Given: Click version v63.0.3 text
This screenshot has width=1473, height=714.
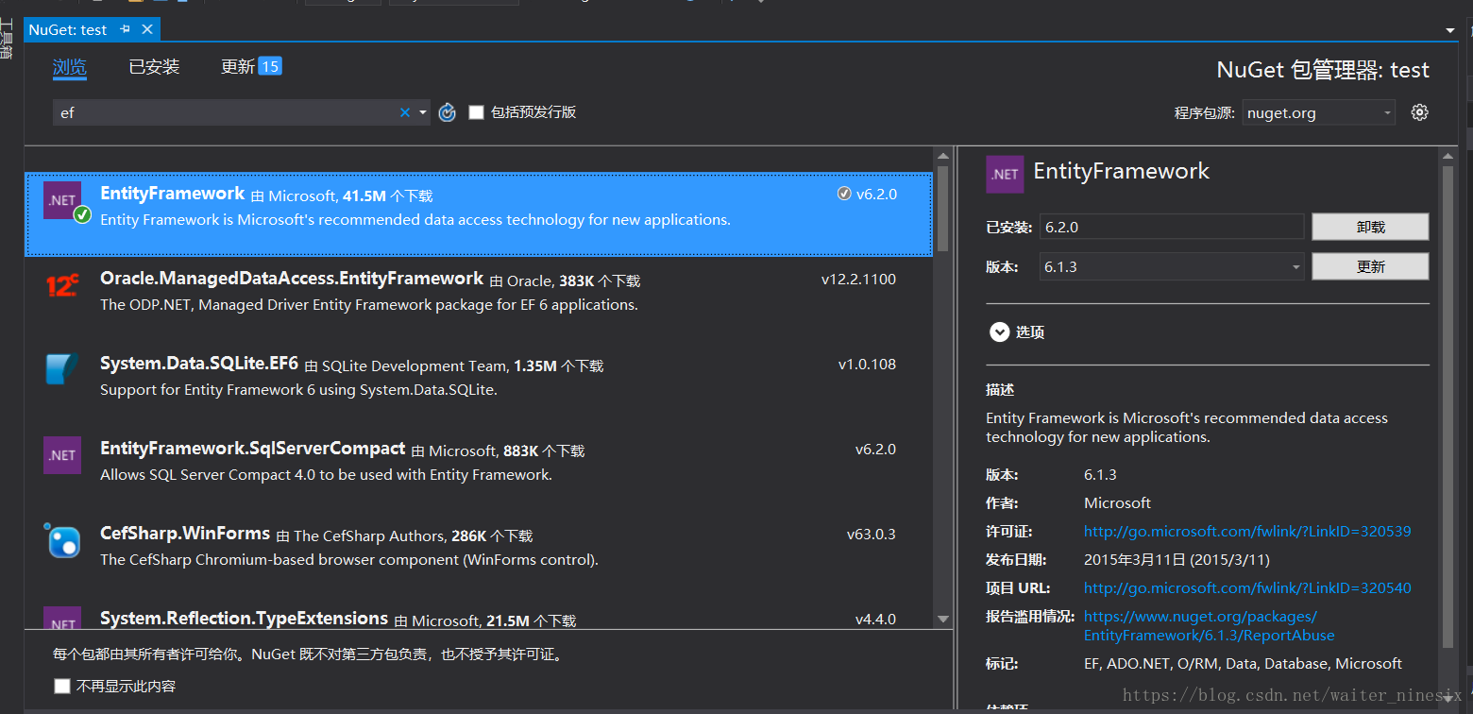Looking at the screenshot, I should click(872, 535).
